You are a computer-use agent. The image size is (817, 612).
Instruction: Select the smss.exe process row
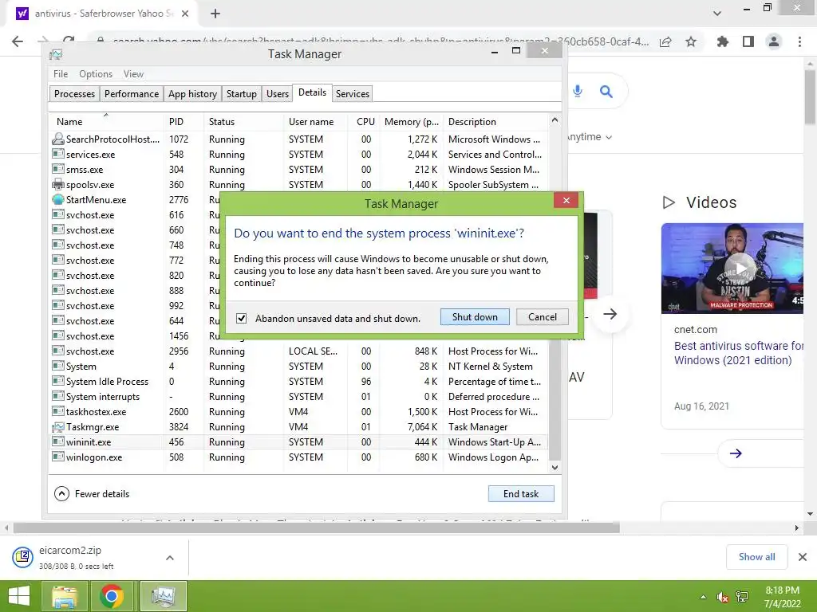click(298, 170)
